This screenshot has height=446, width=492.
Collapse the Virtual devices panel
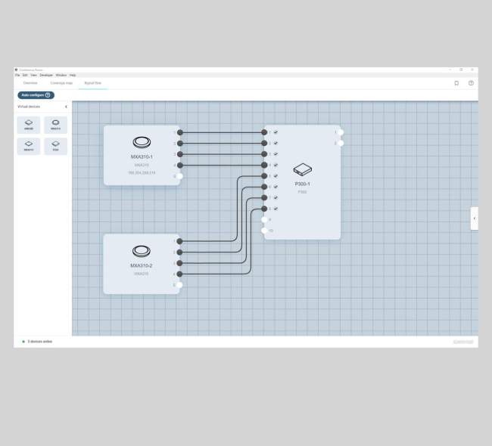click(x=66, y=107)
